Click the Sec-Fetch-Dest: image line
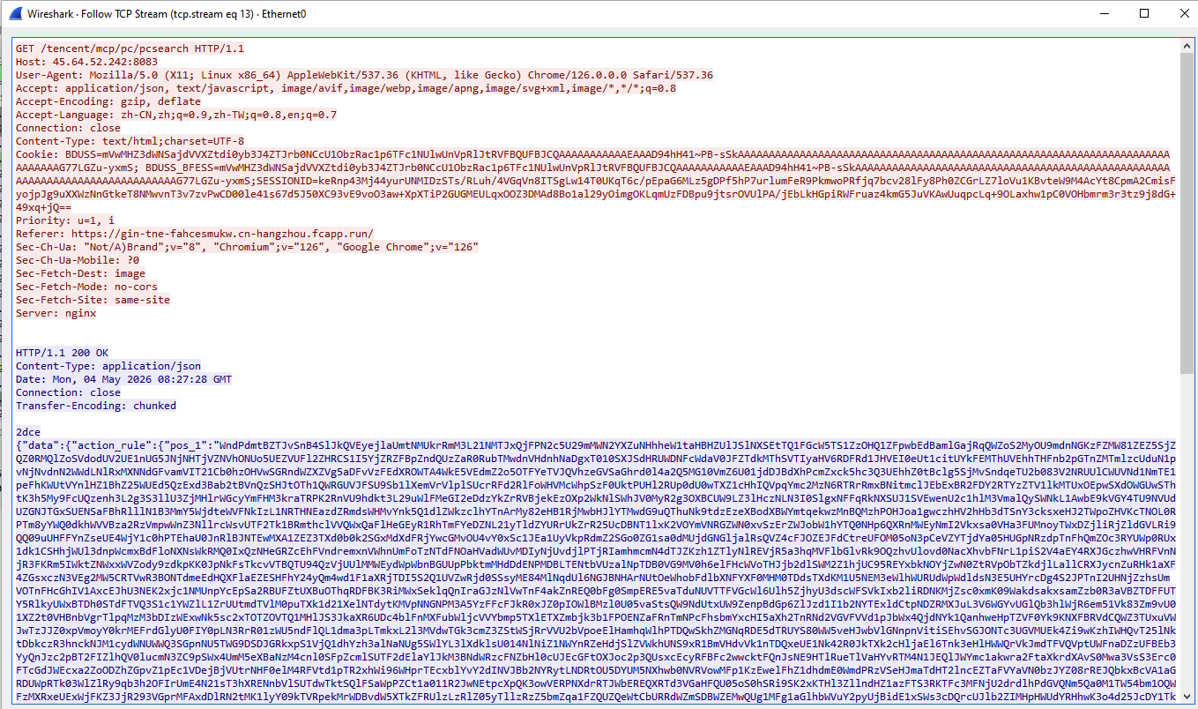 coord(80,273)
